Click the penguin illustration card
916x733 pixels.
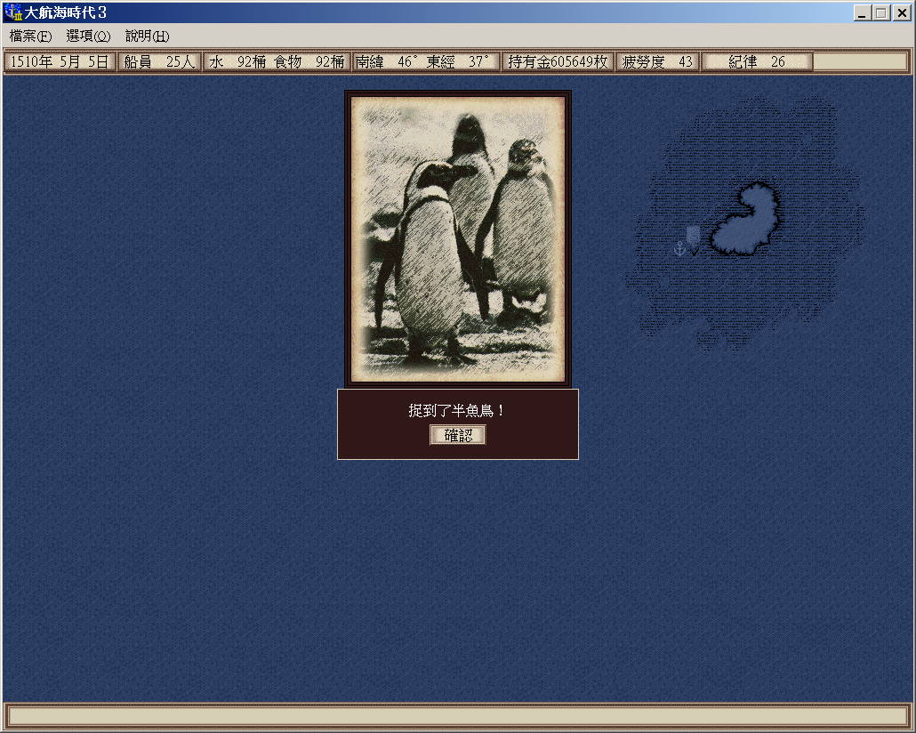458,238
